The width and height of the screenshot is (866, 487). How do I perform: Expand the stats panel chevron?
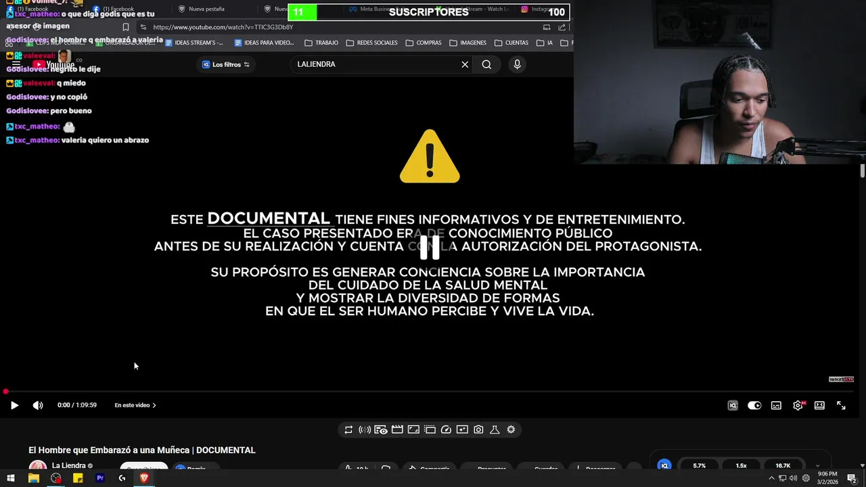click(817, 465)
